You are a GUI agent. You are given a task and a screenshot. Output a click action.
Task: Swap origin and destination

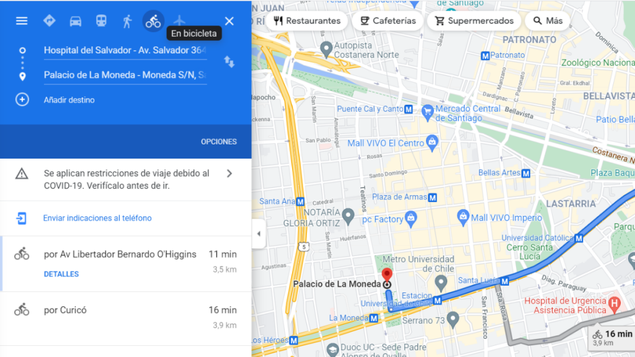(229, 62)
